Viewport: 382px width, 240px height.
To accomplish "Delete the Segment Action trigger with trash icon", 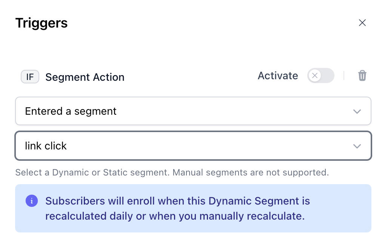I will click(x=362, y=76).
